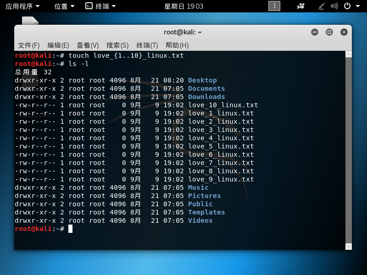The height and width of the screenshot is (275, 367).
Task: Click love_7_linux.txt filename
Action: pyautogui.click(x=221, y=163)
